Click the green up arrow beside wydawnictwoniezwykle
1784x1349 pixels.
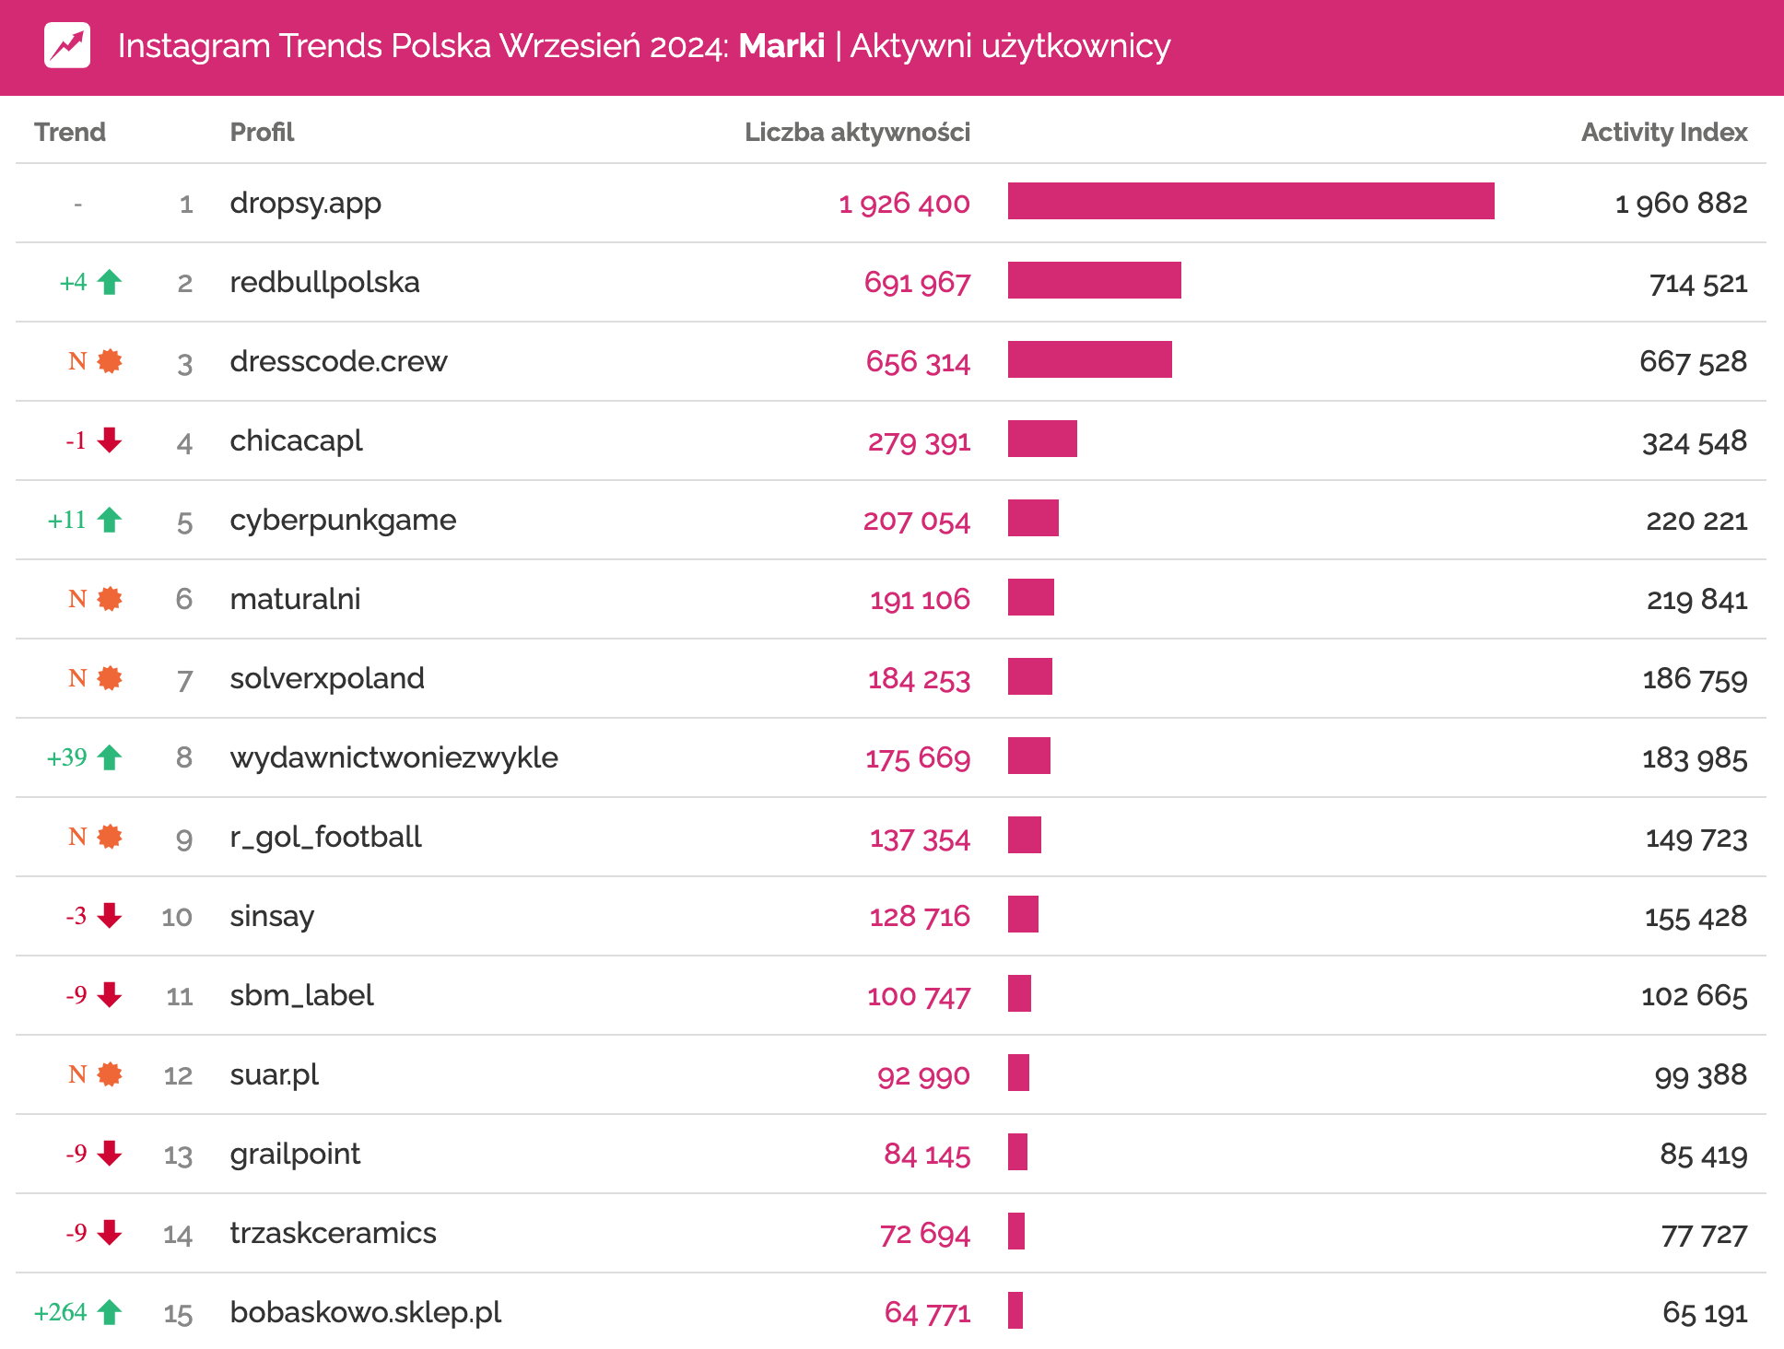tap(110, 757)
